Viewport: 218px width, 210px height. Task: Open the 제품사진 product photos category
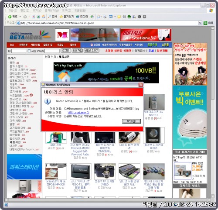coord(15,142)
